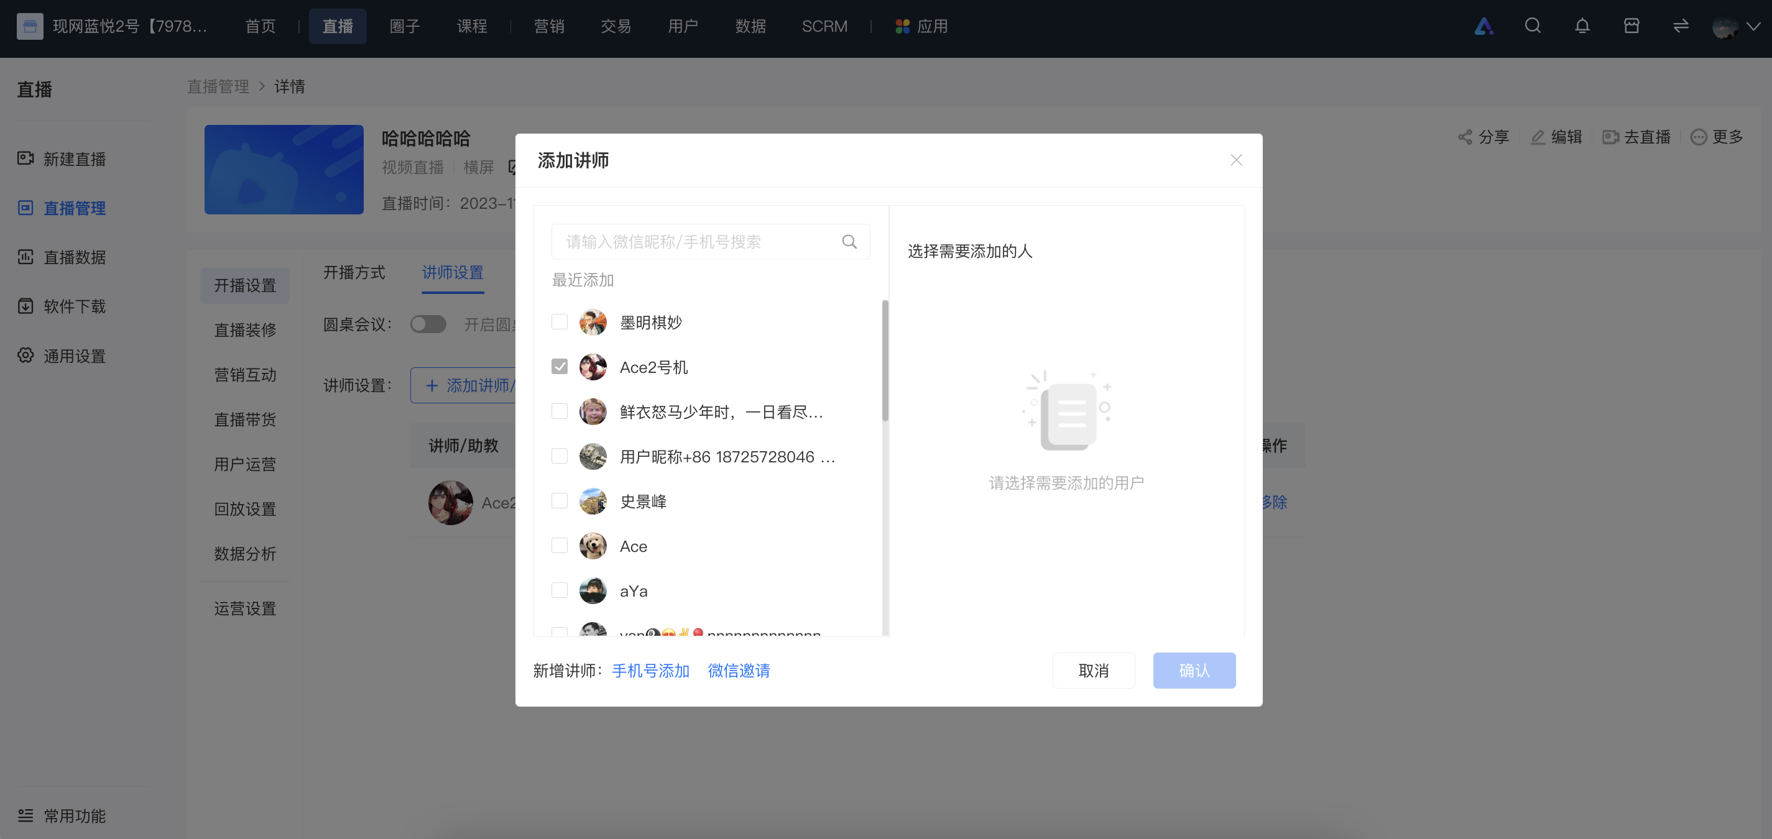The width and height of the screenshot is (1772, 839).
Task: Click the 史景峰 name in list
Action: tap(643, 502)
